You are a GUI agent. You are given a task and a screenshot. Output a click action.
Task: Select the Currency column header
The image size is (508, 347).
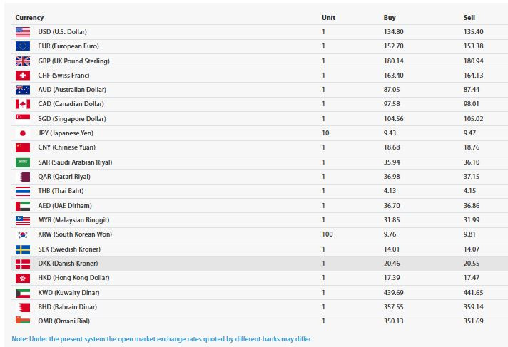pyautogui.click(x=29, y=18)
